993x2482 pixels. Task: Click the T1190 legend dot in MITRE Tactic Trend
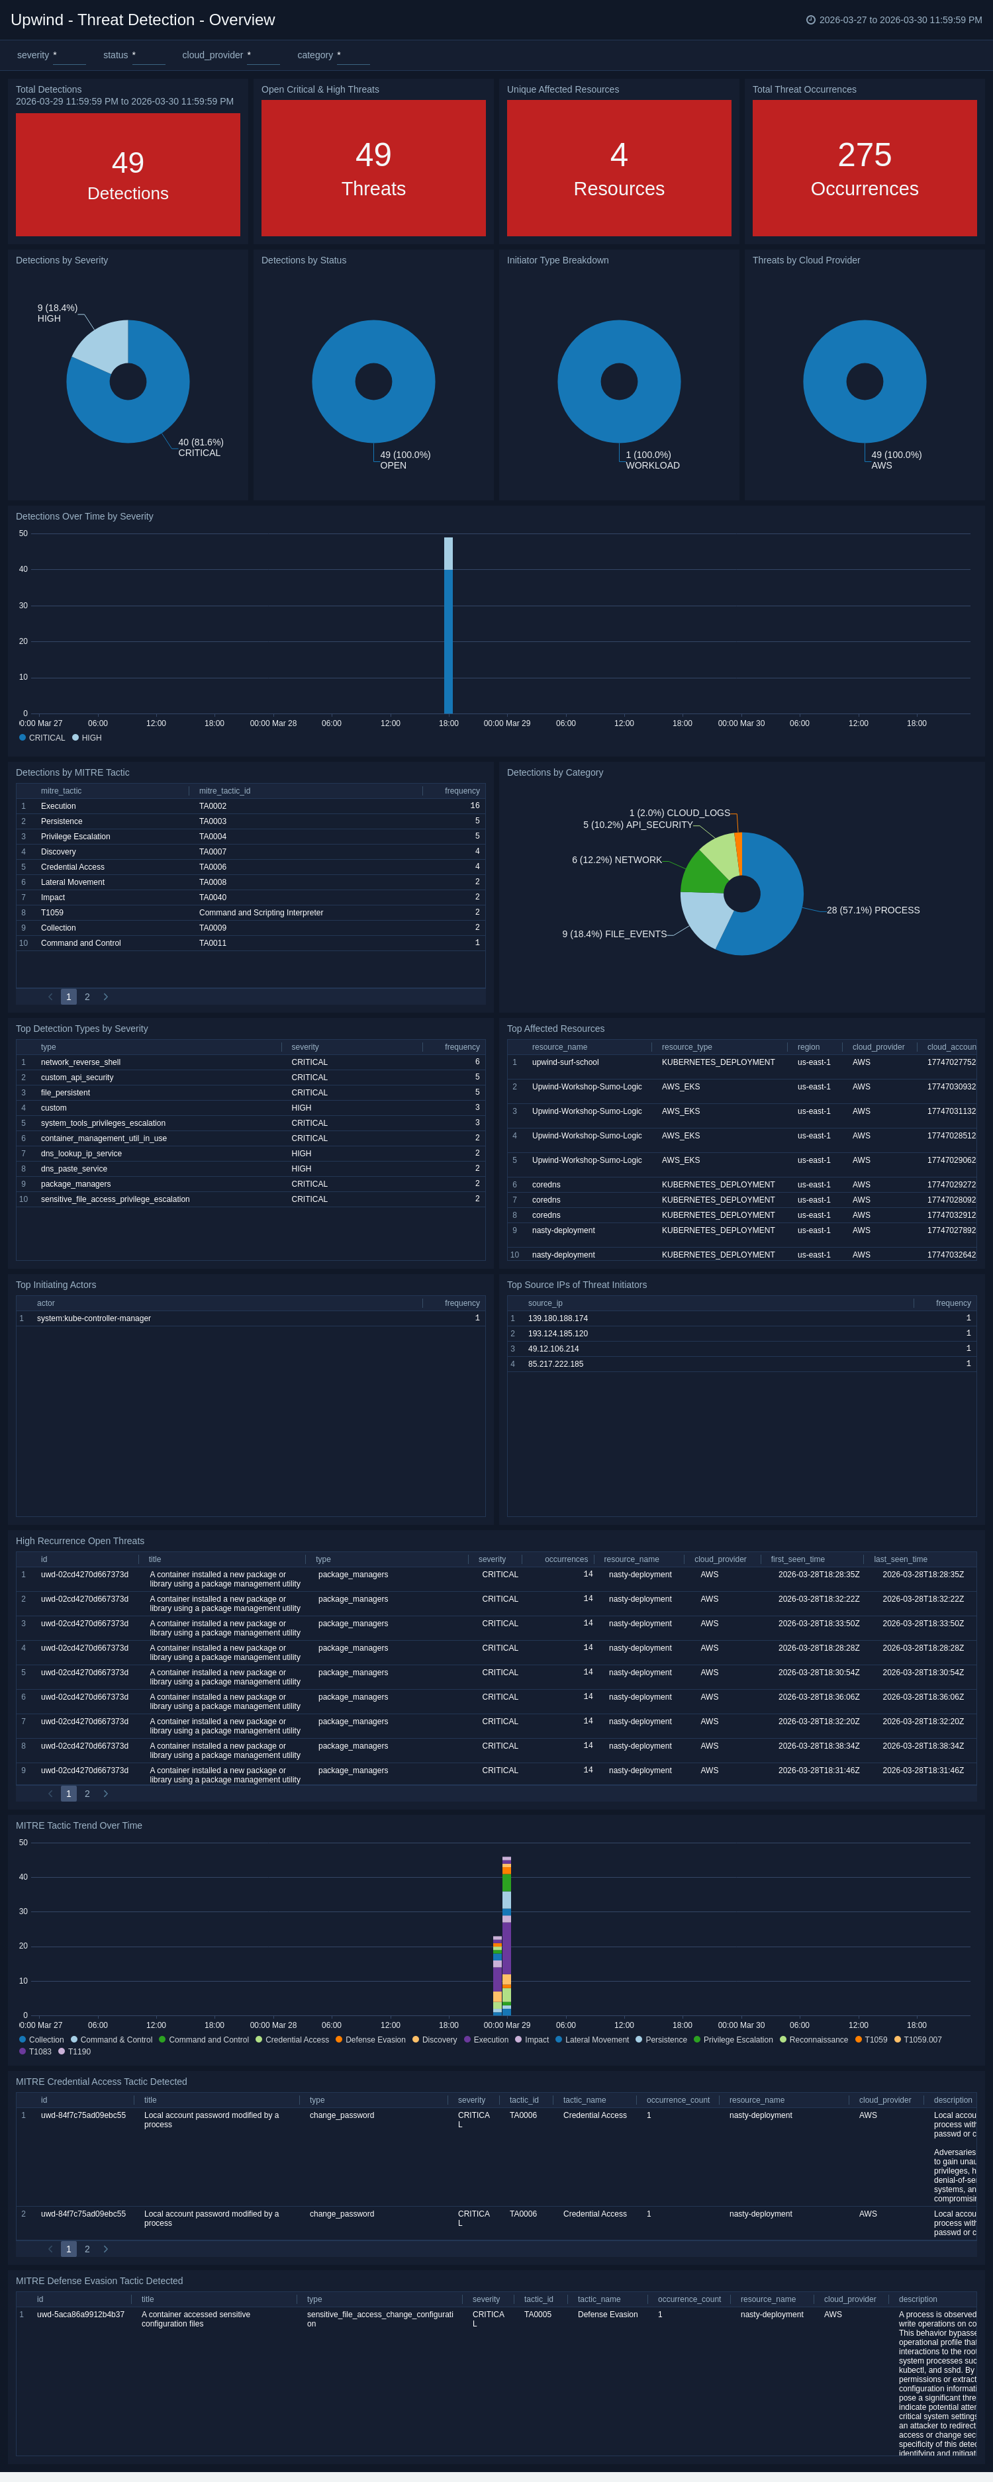click(x=62, y=2051)
